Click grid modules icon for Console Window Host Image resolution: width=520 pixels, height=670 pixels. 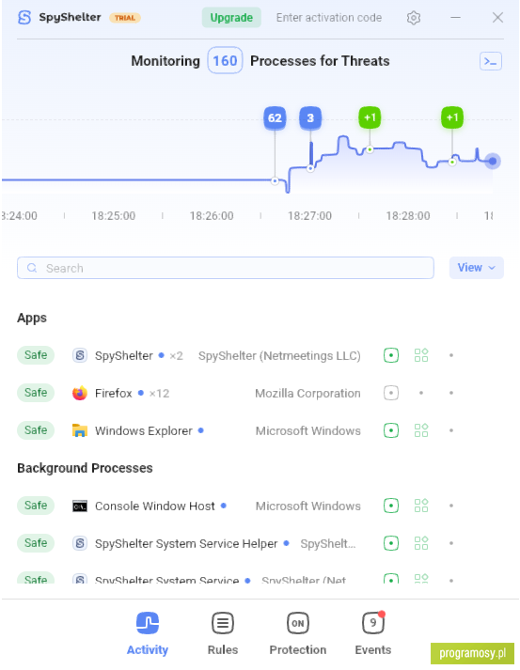[421, 506]
